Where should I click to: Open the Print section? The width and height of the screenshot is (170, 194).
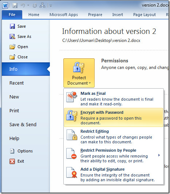tap(14, 110)
